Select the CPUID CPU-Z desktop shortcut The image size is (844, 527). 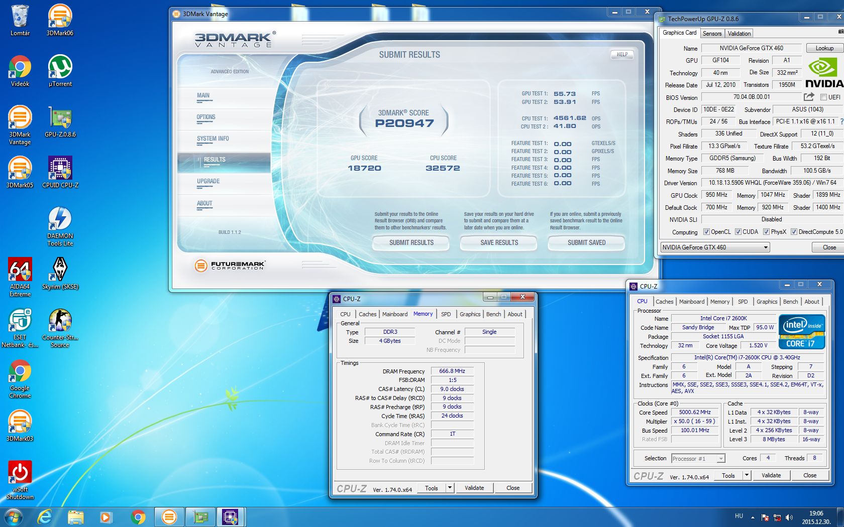click(60, 169)
